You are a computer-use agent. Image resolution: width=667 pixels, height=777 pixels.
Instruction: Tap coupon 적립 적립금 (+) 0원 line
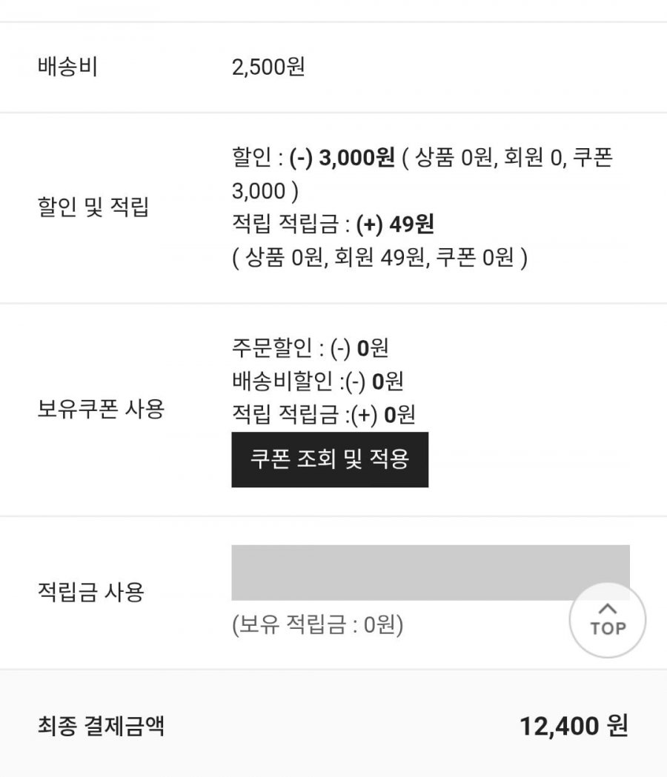coord(323,416)
